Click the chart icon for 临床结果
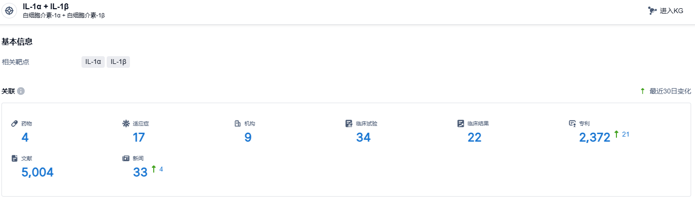The image size is (695, 200). coord(460,123)
